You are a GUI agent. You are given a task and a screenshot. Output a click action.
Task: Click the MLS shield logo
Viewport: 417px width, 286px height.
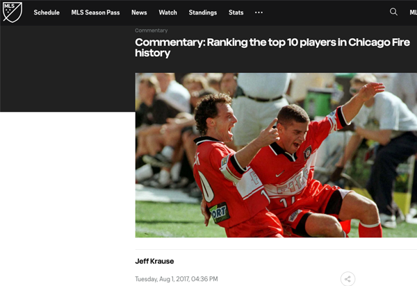[13, 12]
